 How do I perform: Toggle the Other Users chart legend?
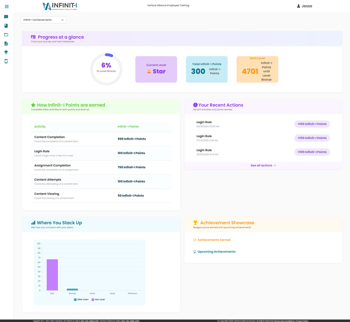coord(81,300)
